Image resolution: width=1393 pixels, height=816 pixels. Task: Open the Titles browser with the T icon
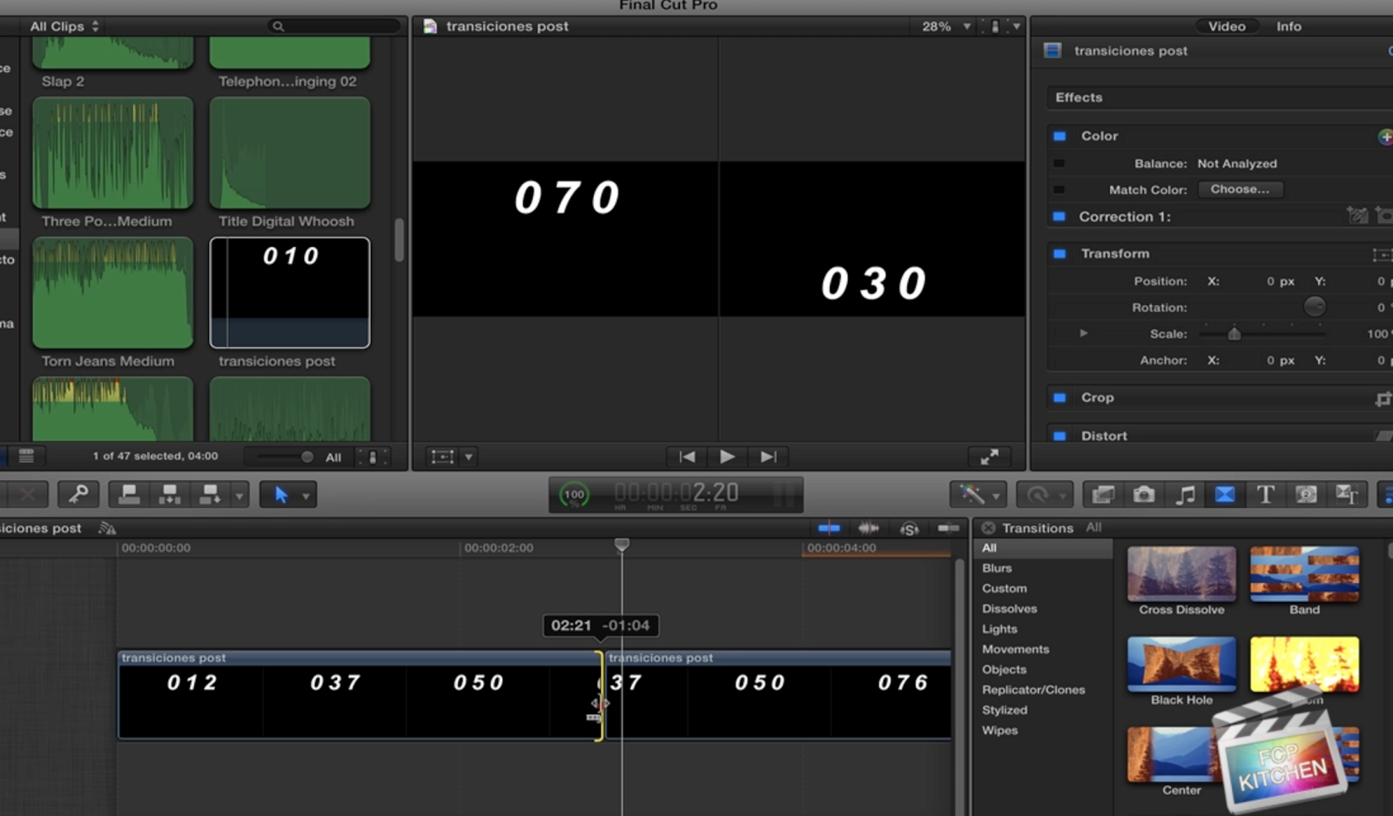pos(1265,494)
